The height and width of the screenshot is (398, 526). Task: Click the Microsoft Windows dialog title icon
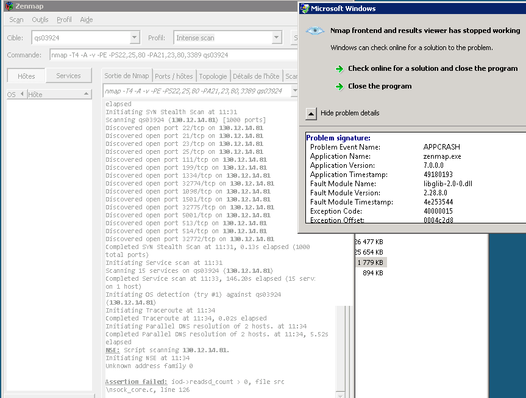pyautogui.click(x=304, y=9)
